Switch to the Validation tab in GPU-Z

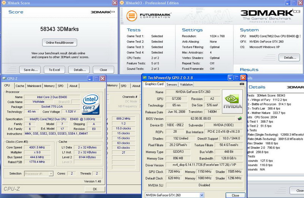(186, 84)
